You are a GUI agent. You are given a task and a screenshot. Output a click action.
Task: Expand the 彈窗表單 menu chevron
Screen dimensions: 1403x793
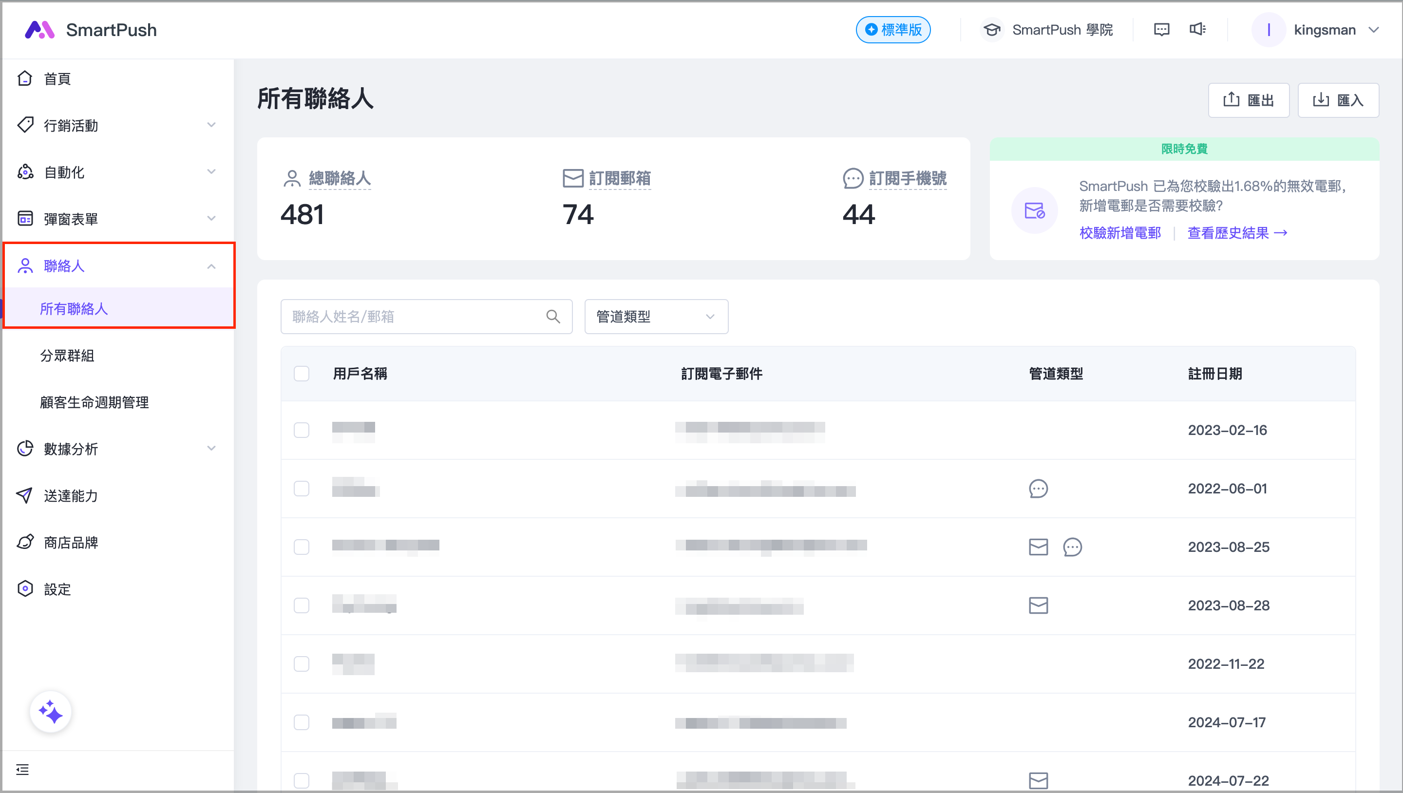pyautogui.click(x=211, y=219)
